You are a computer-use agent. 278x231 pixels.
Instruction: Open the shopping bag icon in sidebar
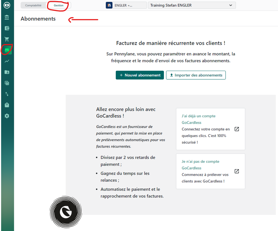7,105
